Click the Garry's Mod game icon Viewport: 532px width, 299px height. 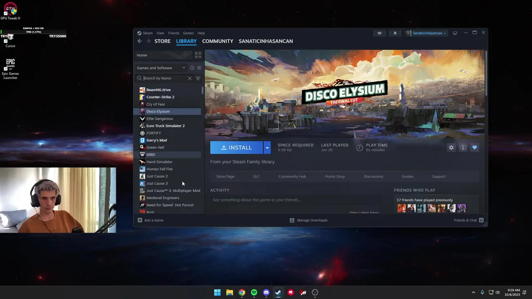click(142, 140)
